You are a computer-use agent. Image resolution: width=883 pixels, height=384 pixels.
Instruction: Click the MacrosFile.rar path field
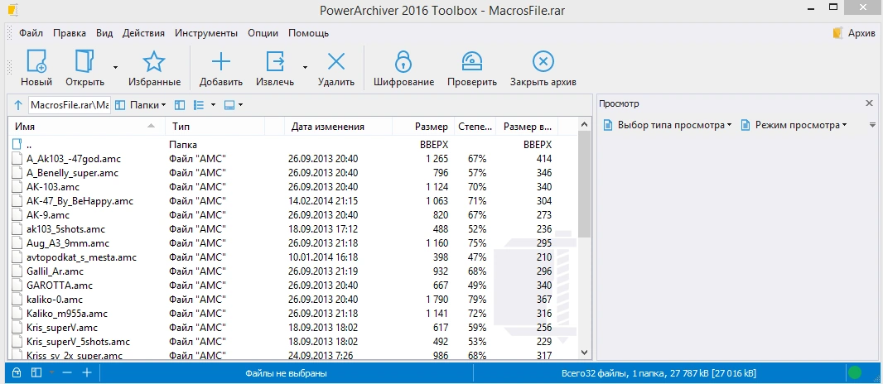(x=70, y=104)
